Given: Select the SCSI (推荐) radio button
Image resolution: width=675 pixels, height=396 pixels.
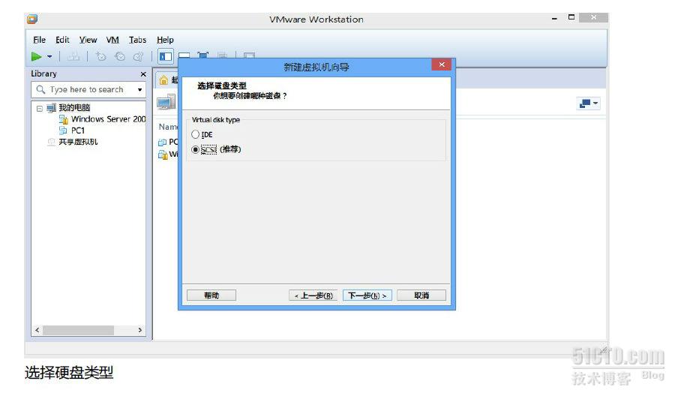Looking at the screenshot, I should 196,149.
